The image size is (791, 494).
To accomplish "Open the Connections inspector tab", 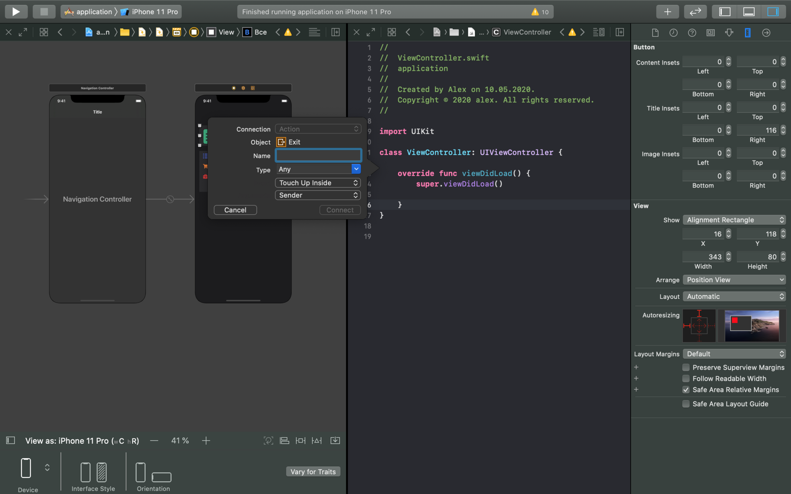I will [x=766, y=33].
